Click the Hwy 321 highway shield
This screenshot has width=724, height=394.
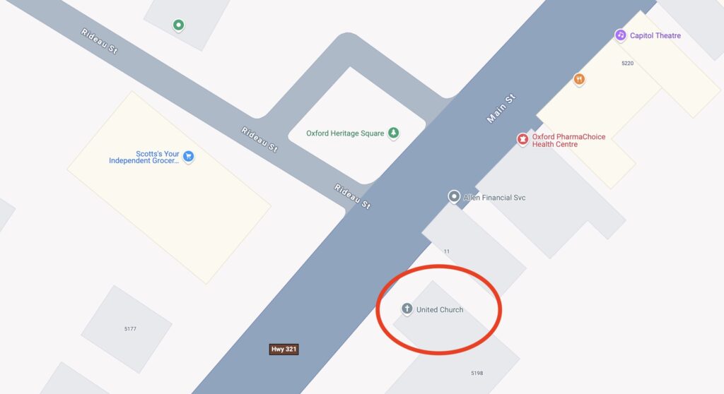pos(284,350)
